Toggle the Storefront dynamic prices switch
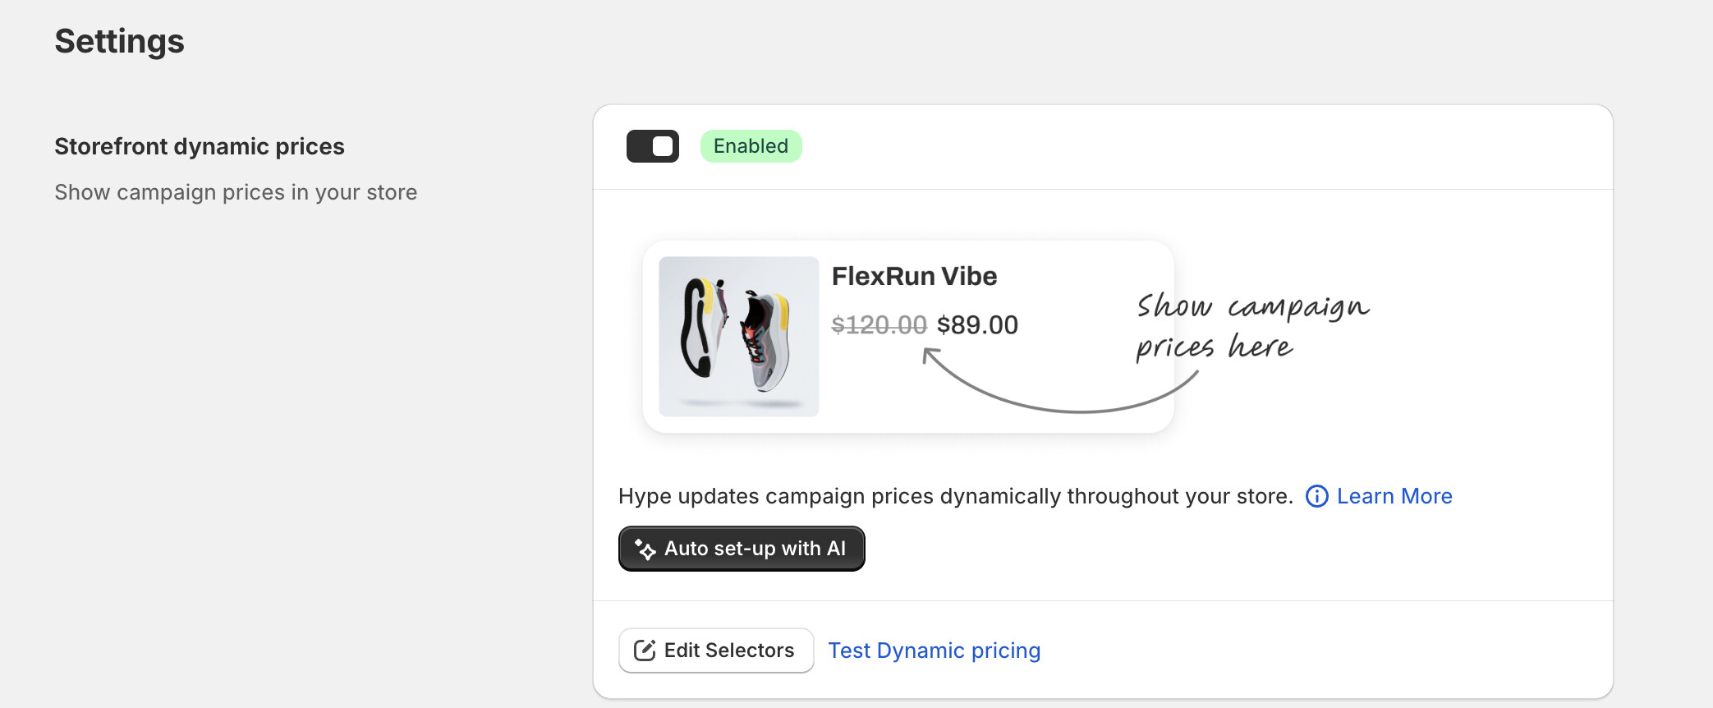The height and width of the screenshot is (708, 1713). 652,146
